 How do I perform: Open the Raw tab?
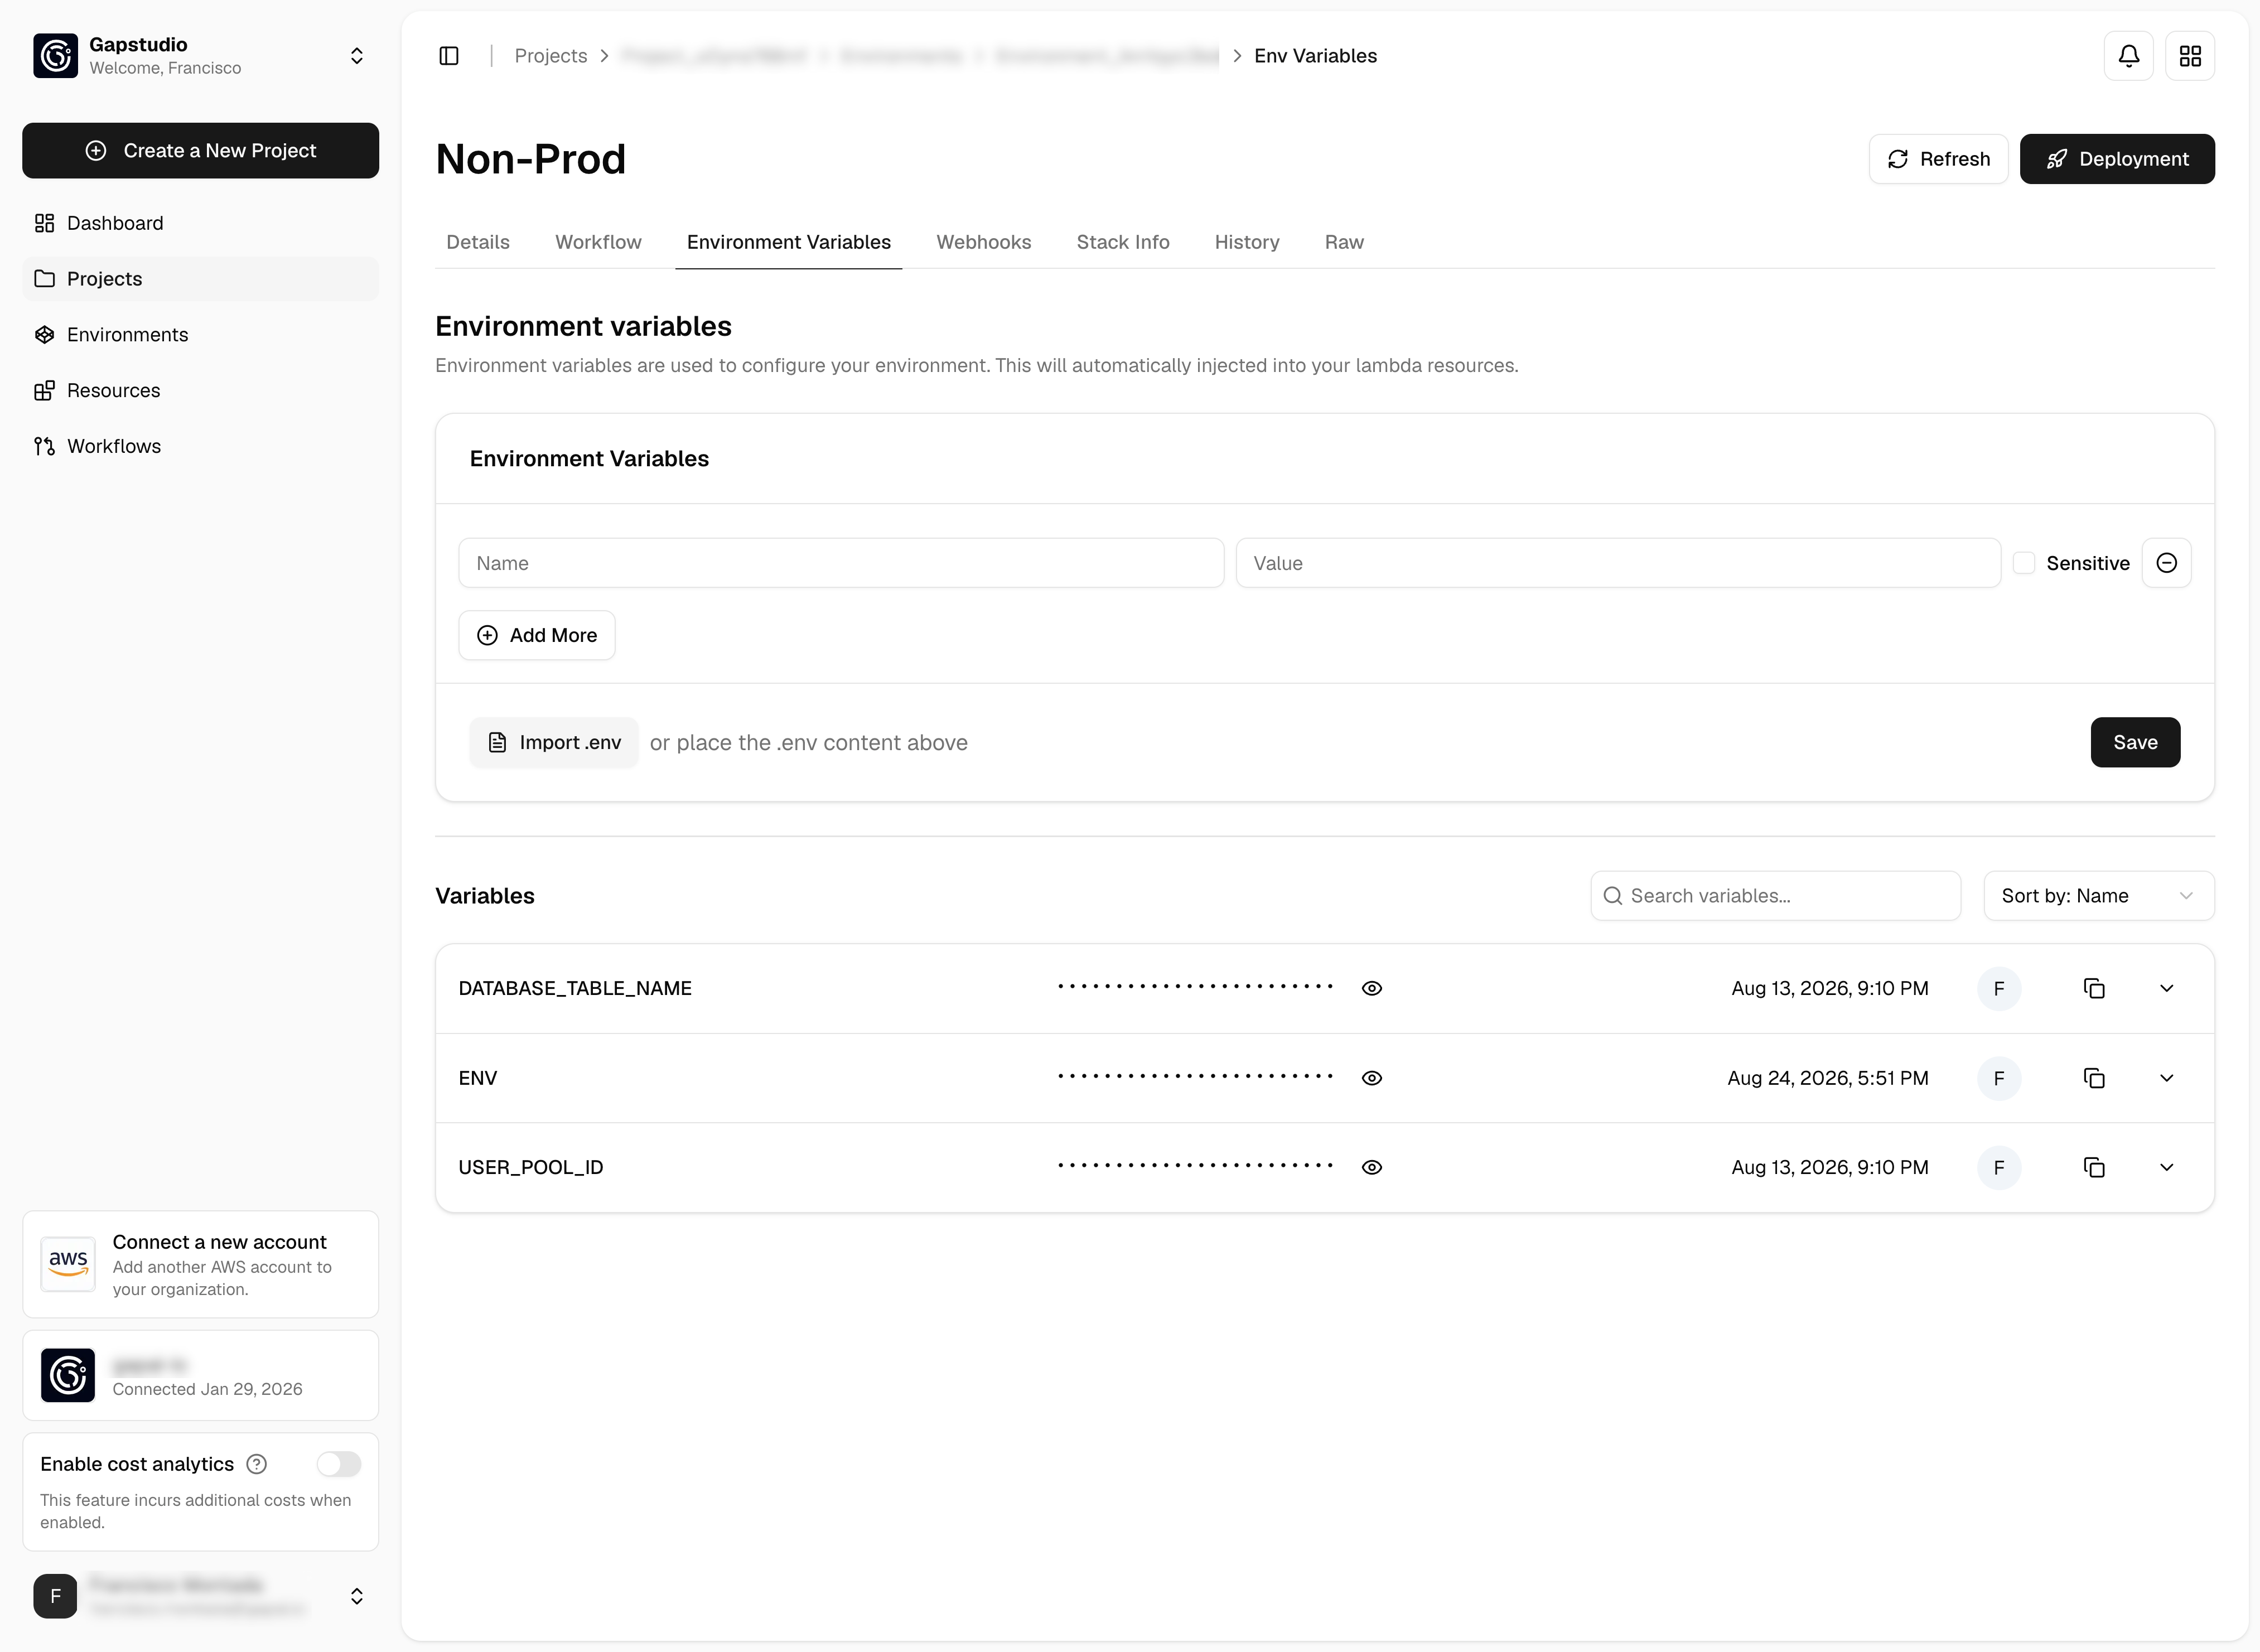coord(1344,242)
